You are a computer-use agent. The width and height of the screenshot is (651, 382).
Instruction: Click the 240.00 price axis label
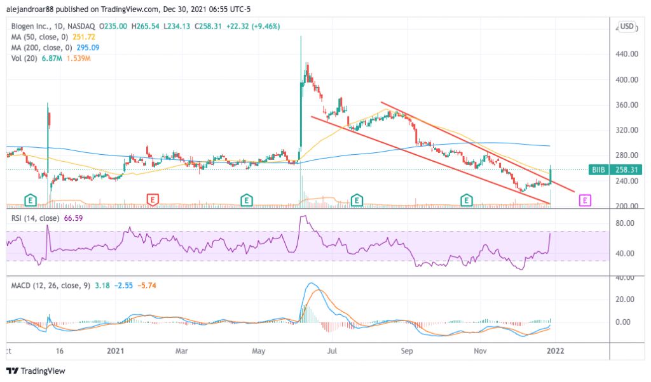[627, 181]
